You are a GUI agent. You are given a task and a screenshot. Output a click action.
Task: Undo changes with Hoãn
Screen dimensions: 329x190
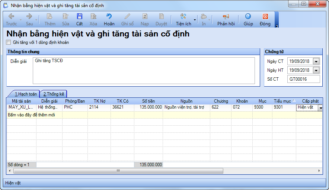click(109, 19)
